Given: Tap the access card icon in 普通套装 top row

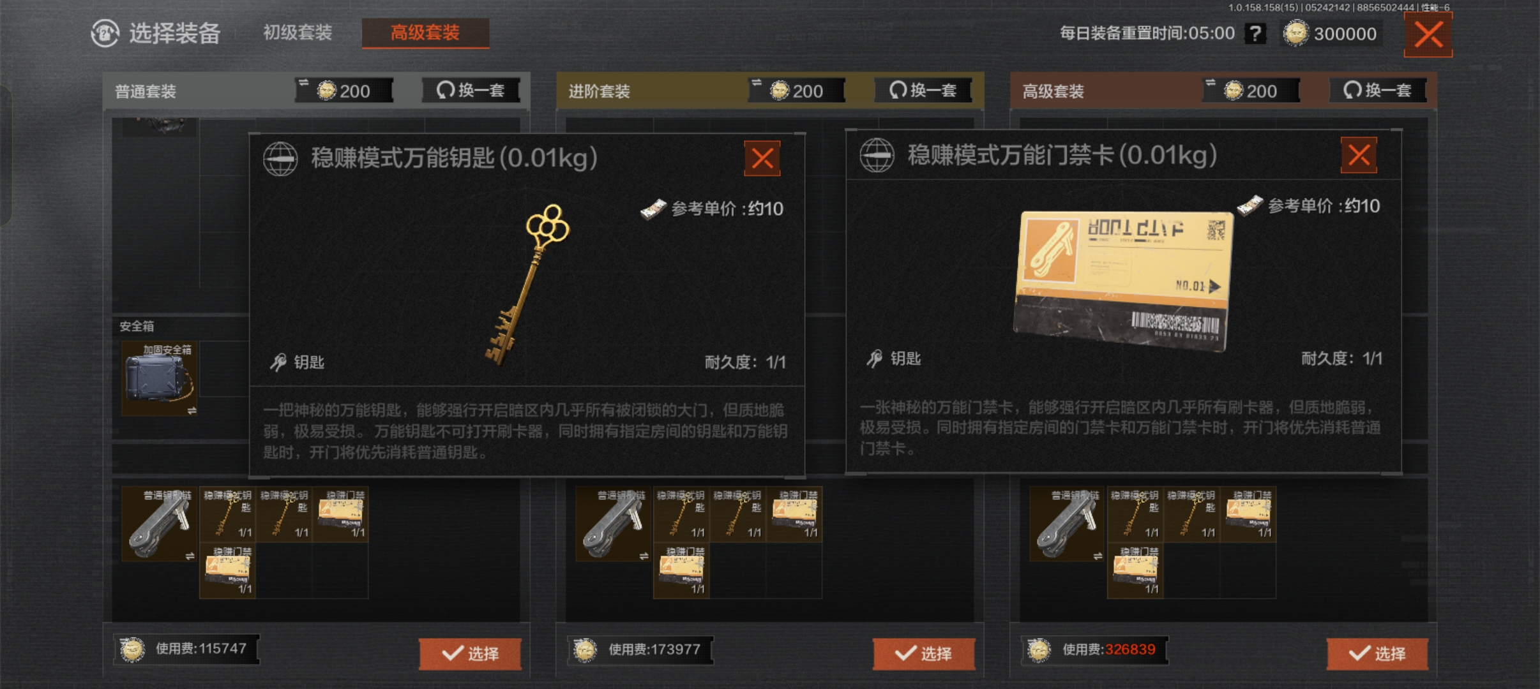Looking at the screenshot, I should (x=341, y=514).
